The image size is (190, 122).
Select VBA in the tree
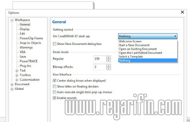point(23,52)
